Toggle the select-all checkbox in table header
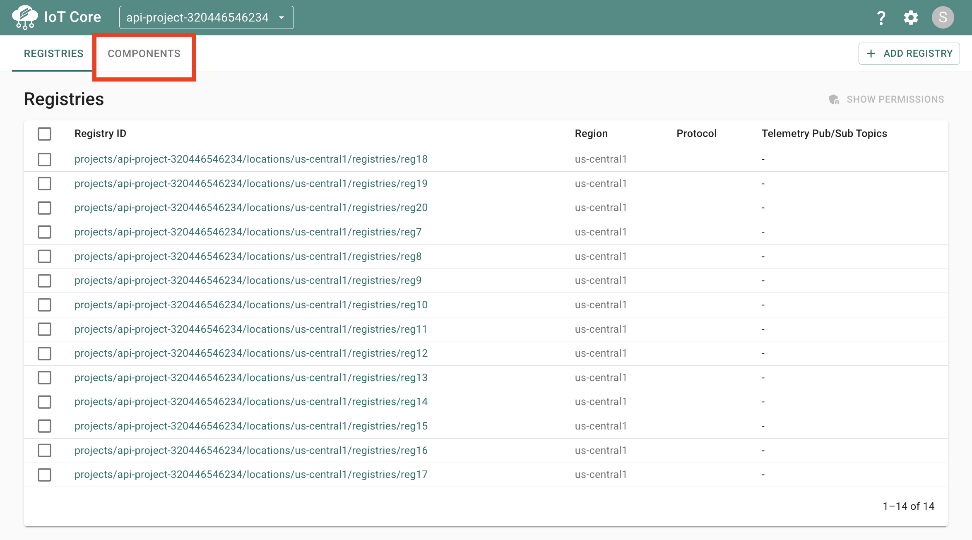This screenshot has width=972, height=540. (x=45, y=134)
